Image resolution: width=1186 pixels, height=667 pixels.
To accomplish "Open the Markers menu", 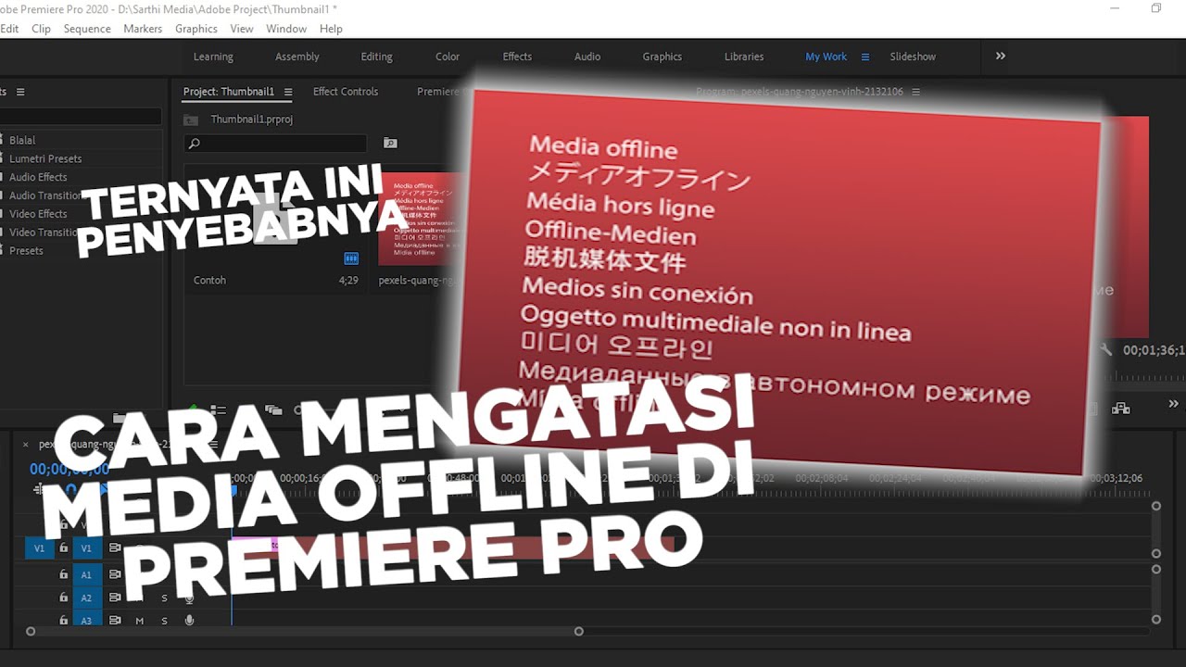I will [x=143, y=29].
